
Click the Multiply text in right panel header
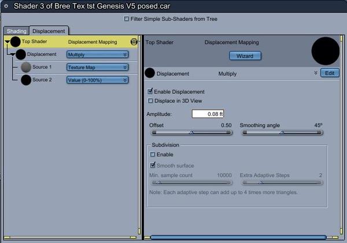coord(227,74)
